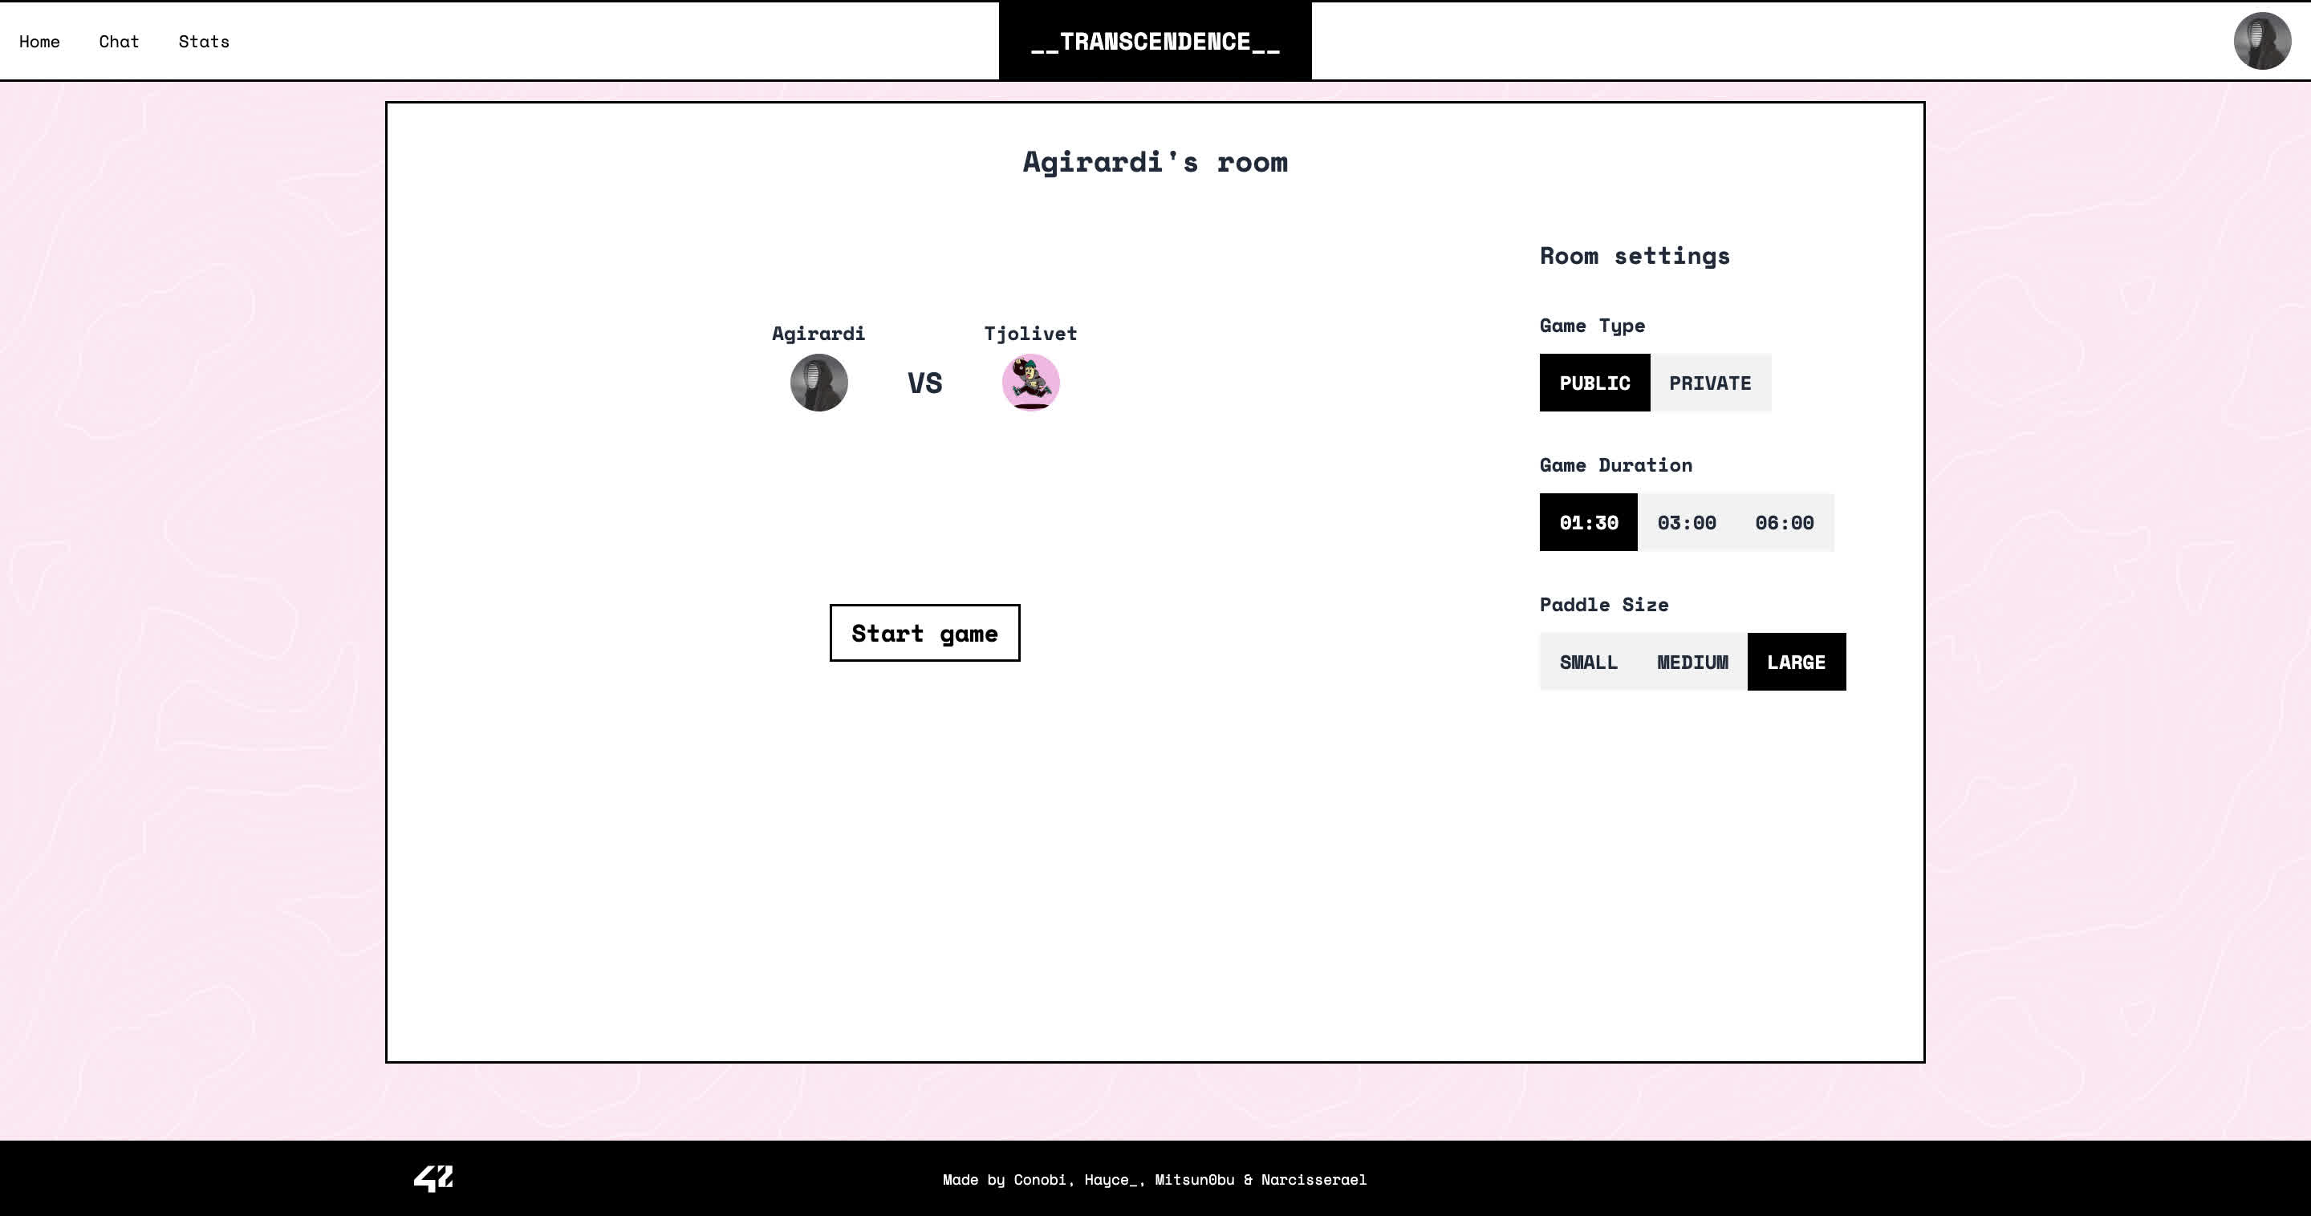Go to the Home page
This screenshot has height=1216, width=2311.
coord(39,41)
